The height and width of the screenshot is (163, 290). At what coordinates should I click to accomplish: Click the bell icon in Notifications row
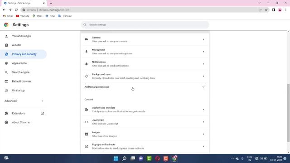pos(87,64)
